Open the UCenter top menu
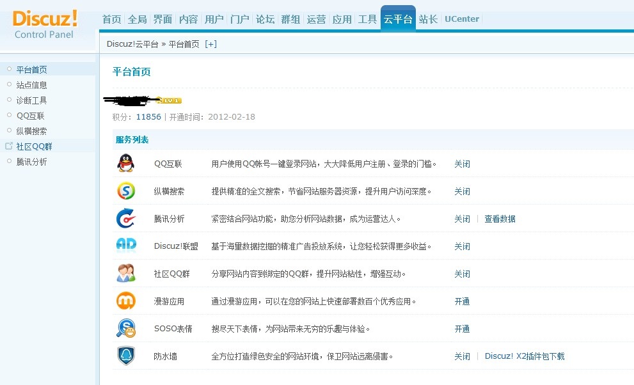The width and height of the screenshot is (634, 385). pyautogui.click(x=462, y=19)
